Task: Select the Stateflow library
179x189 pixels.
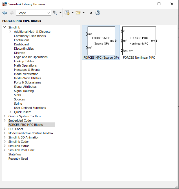Action: [x=15, y=154]
